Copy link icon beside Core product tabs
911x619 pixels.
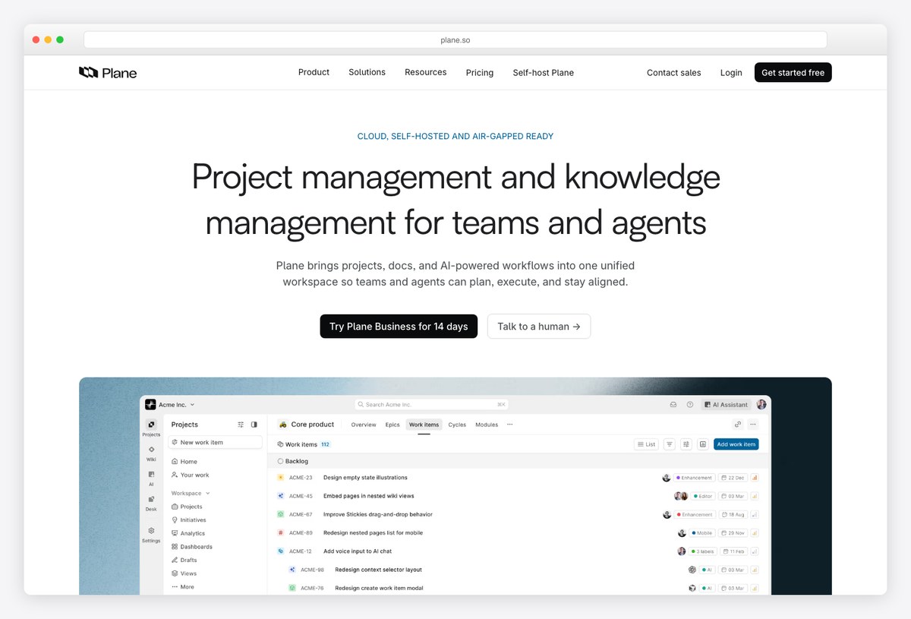738,425
